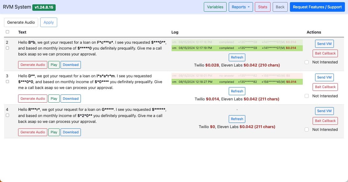Generate Audio for the D** message
348x182 pixels.
click(33, 99)
